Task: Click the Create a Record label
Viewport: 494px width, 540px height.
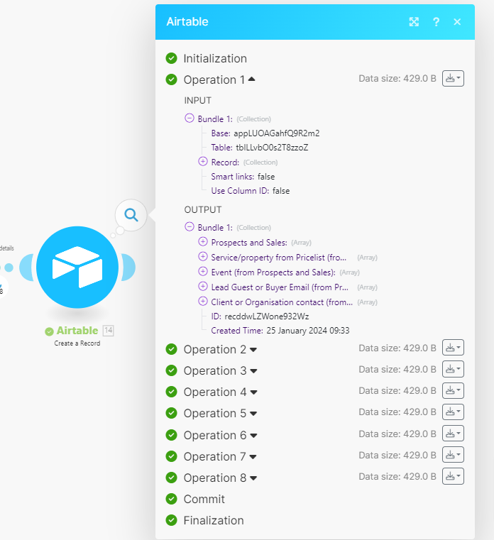Action: coord(77,343)
